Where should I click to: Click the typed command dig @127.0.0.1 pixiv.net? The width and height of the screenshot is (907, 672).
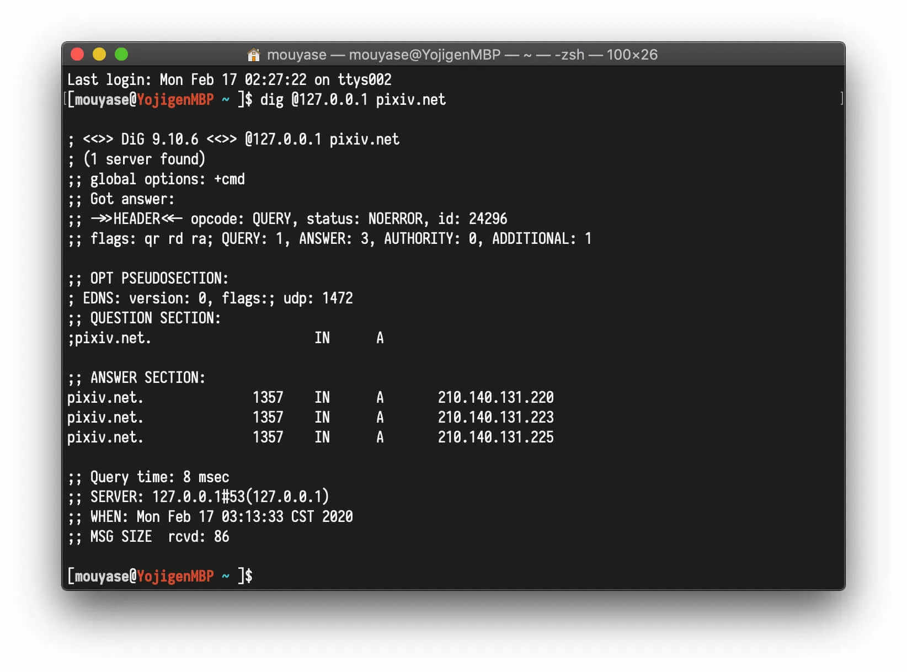click(x=353, y=100)
